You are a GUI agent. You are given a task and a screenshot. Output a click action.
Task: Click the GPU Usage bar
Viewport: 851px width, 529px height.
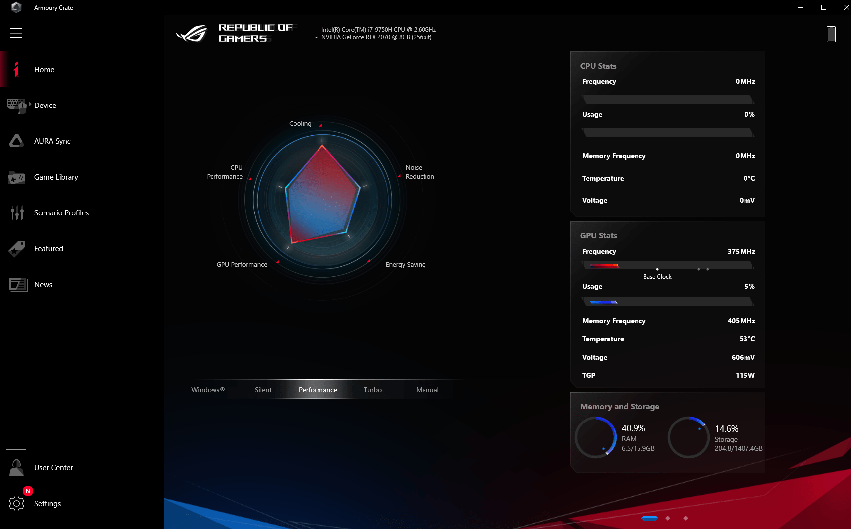(668, 302)
